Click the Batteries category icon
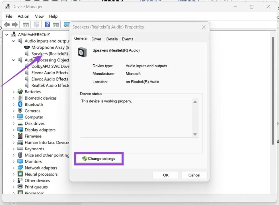This screenshot has width=279, height=205. pyautogui.click(x=20, y=92)
